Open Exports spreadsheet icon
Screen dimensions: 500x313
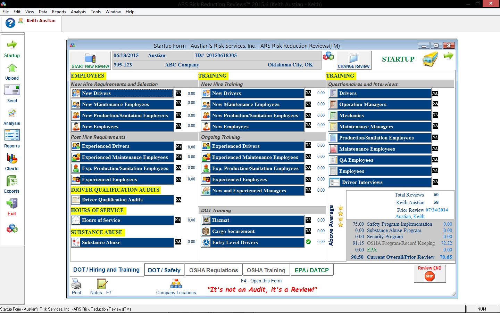tap(12, 181)
